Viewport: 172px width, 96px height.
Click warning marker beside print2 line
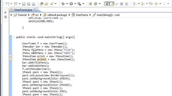[x=11, y=59]
